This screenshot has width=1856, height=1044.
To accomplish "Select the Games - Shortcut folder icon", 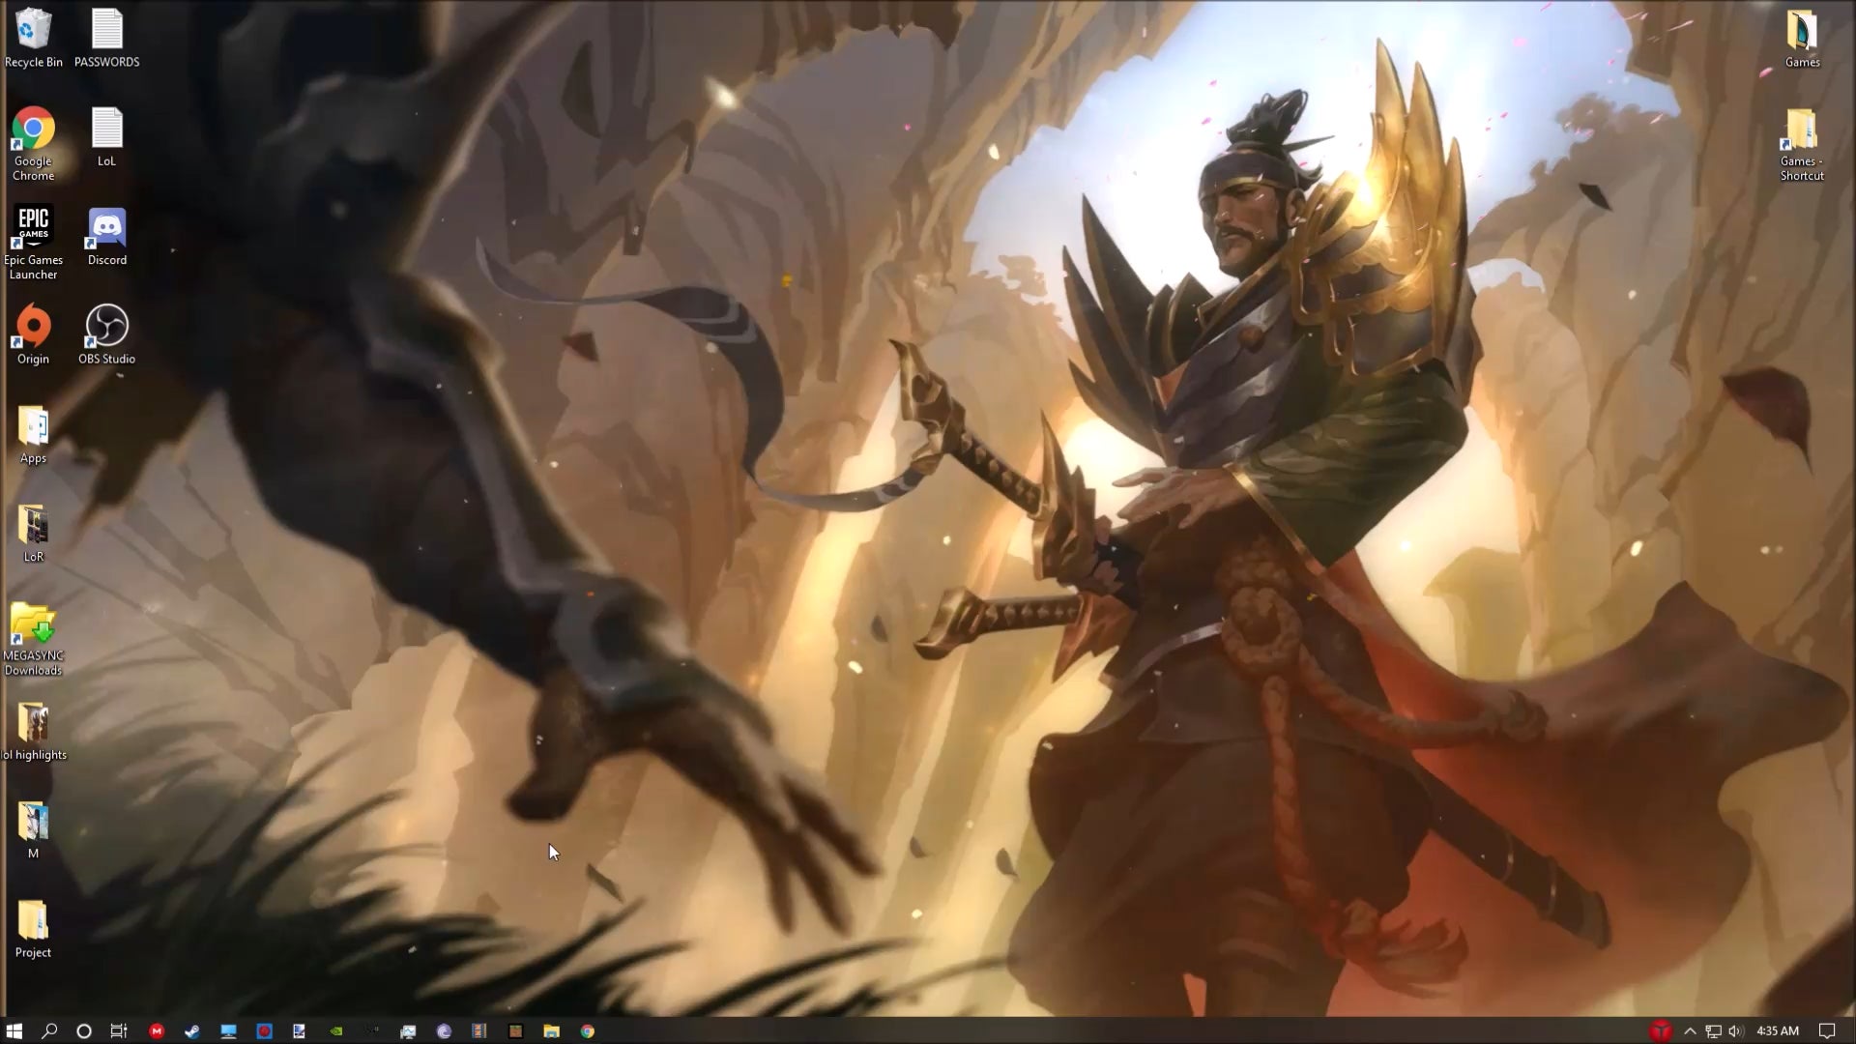I will pyautogui.click(x=1802, y=143).
